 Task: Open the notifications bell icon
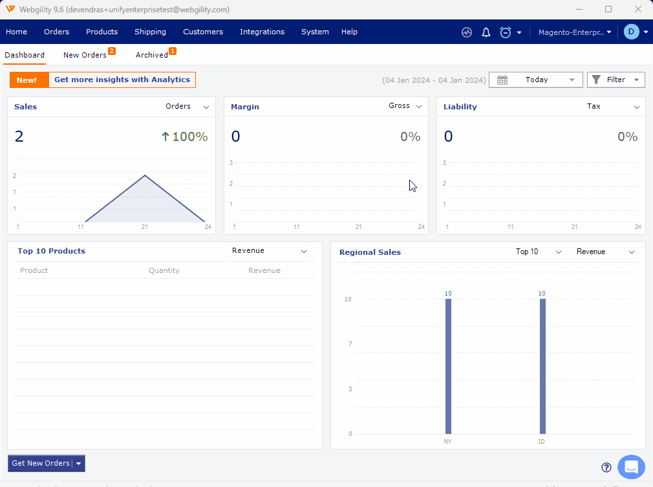click(x=486, y=32)
